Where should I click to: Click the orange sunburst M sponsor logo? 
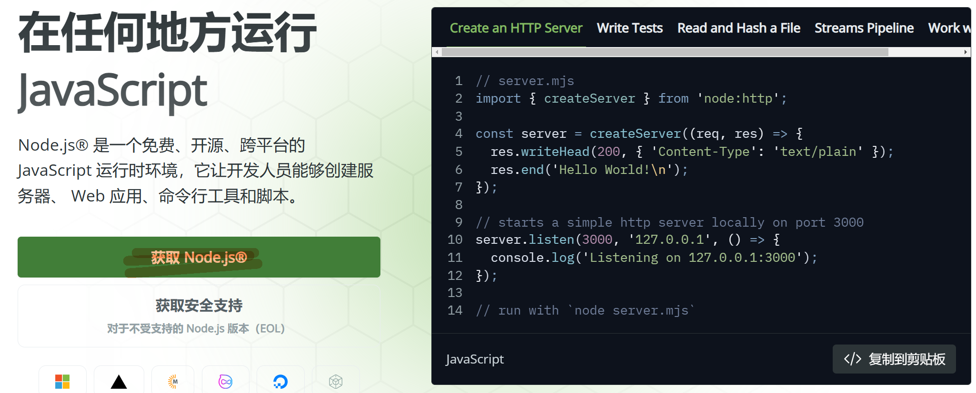[x=173, y=382]
